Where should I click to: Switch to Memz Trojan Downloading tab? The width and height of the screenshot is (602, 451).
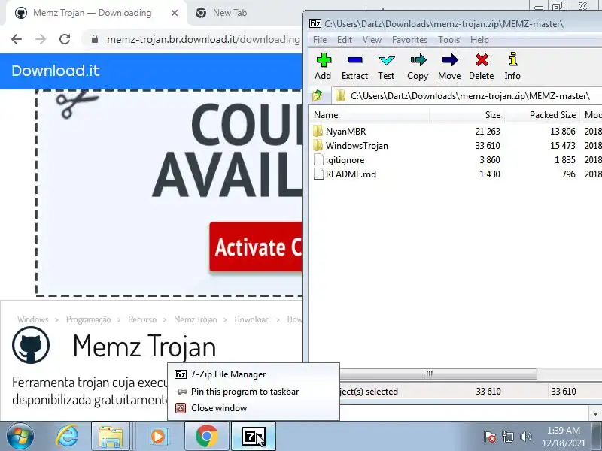(x=92, y=13)
